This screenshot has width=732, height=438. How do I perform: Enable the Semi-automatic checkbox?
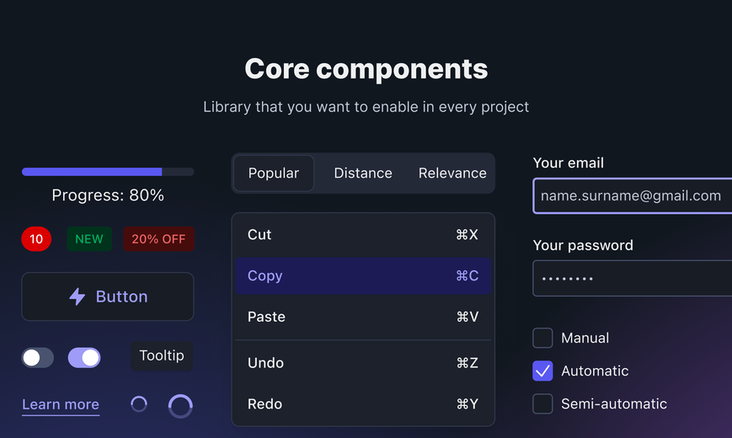click(542, 403)
